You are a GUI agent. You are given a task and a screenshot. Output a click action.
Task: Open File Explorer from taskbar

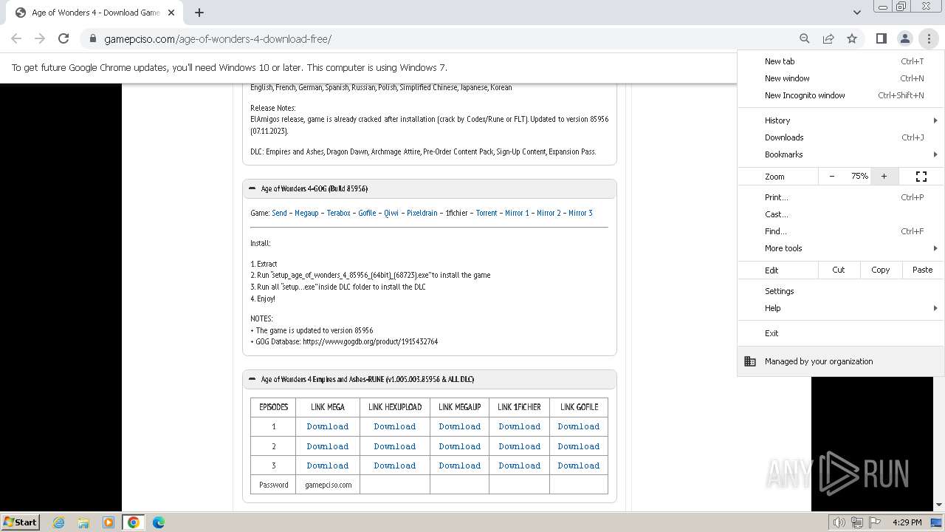(x=83, y=522)
